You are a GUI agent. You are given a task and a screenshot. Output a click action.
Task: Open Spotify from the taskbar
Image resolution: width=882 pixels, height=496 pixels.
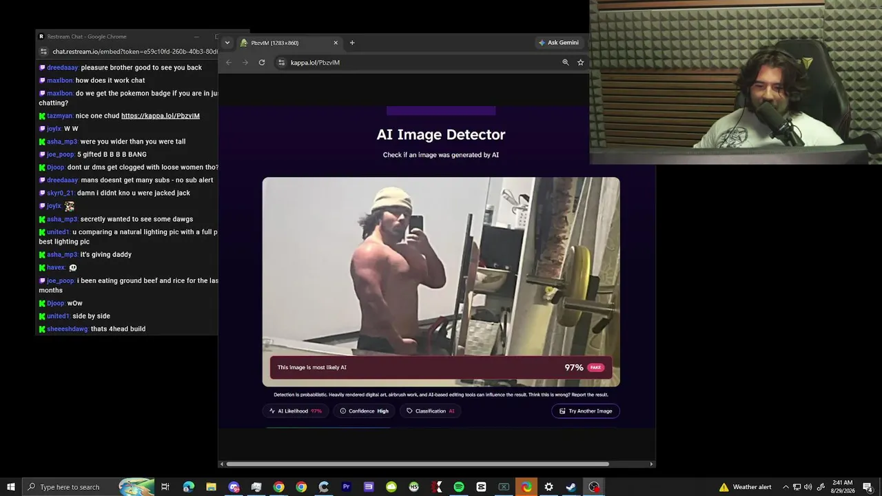459,487
